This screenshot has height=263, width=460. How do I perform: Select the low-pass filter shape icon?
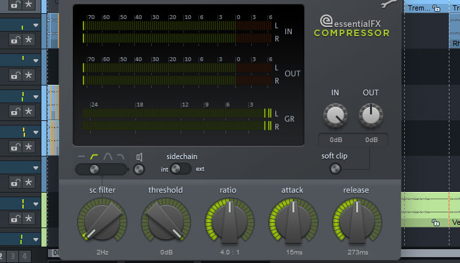(122, 156)
